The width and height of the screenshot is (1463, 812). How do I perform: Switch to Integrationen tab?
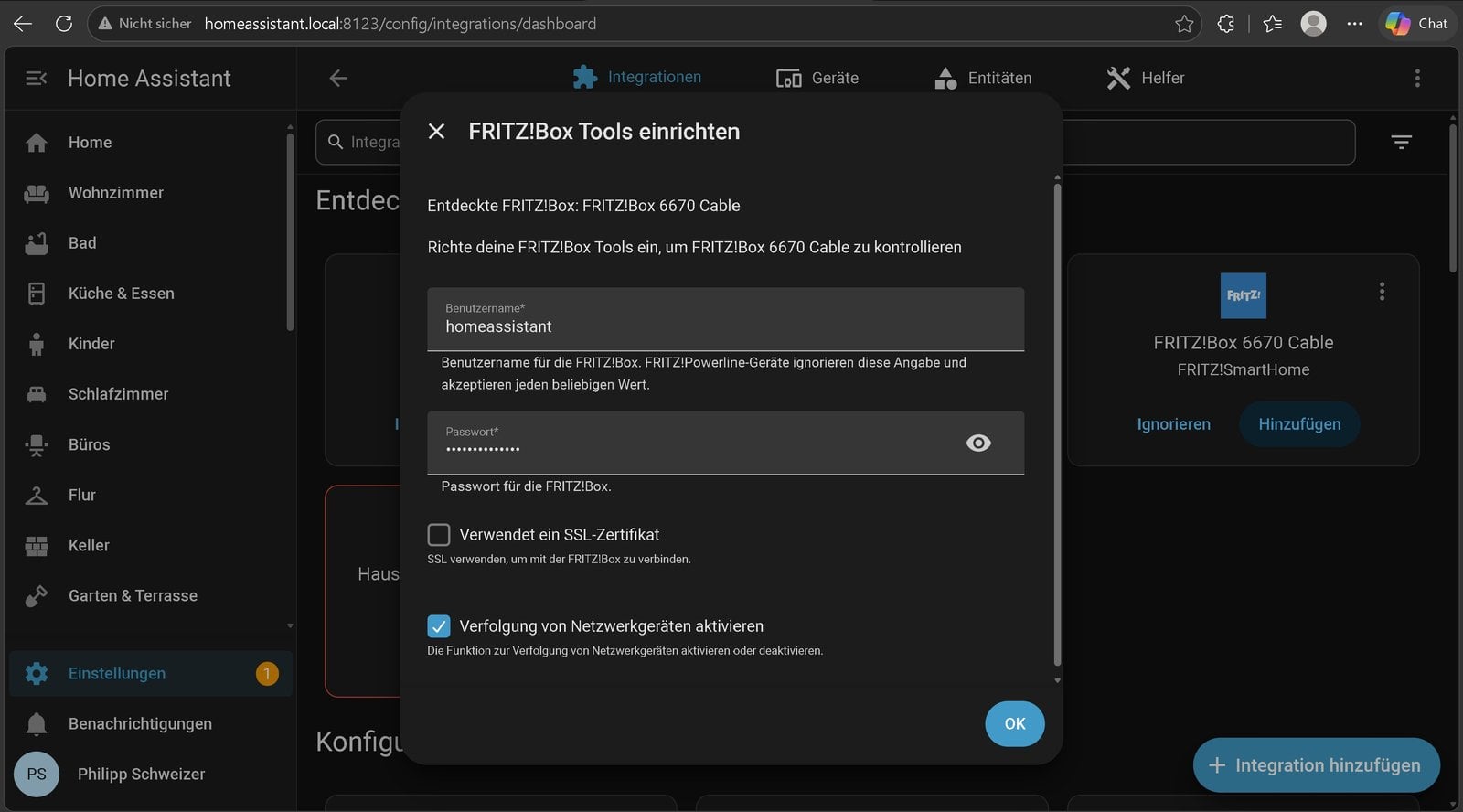637,78
